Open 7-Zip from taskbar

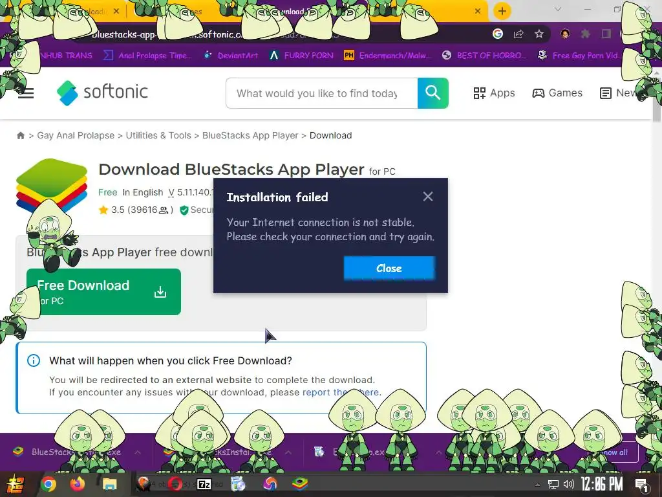pos(205,484)
